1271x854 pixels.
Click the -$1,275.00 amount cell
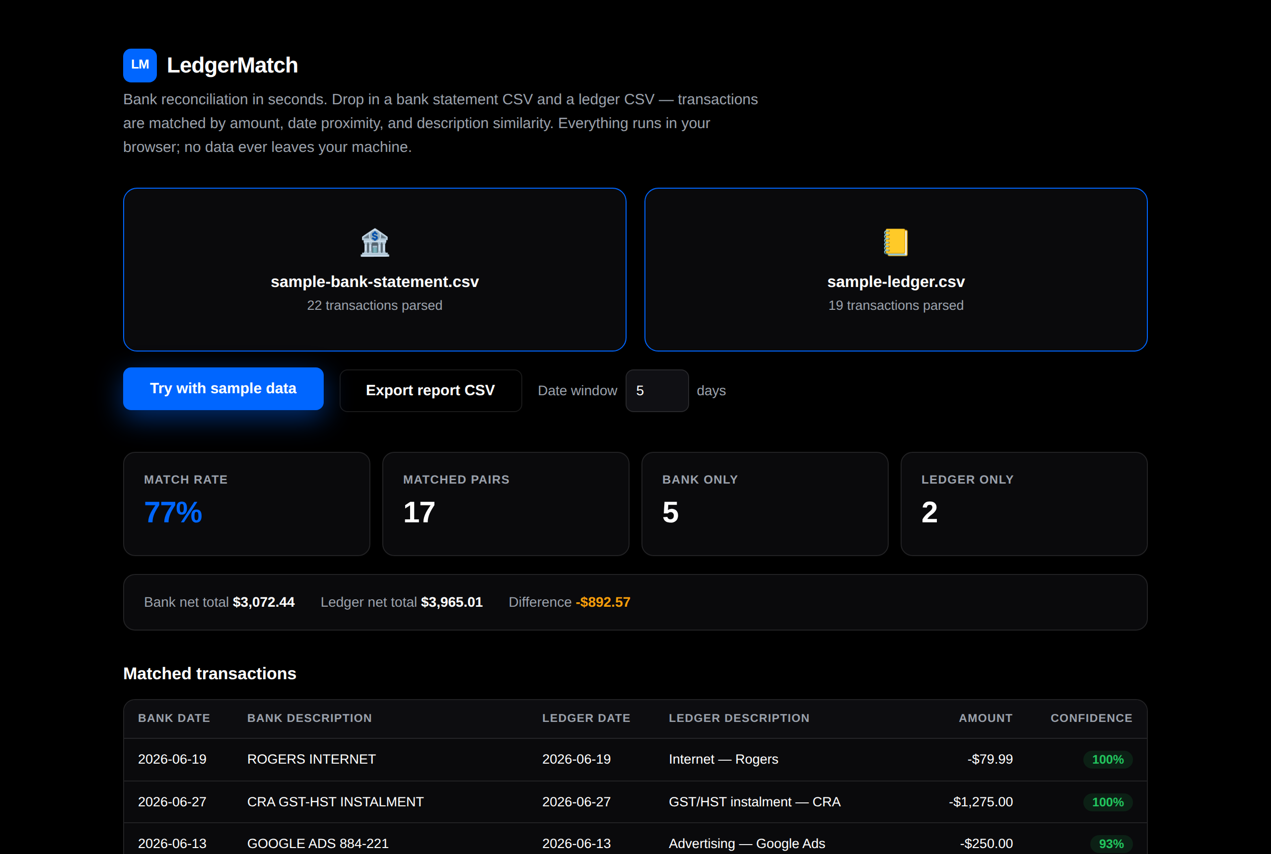(981, 802)
